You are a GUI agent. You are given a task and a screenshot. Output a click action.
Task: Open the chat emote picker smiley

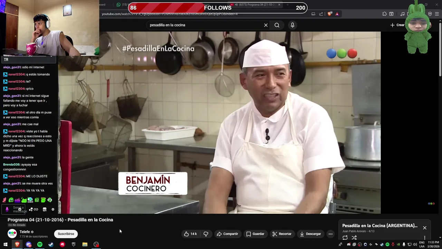click(x=20, y=209)
